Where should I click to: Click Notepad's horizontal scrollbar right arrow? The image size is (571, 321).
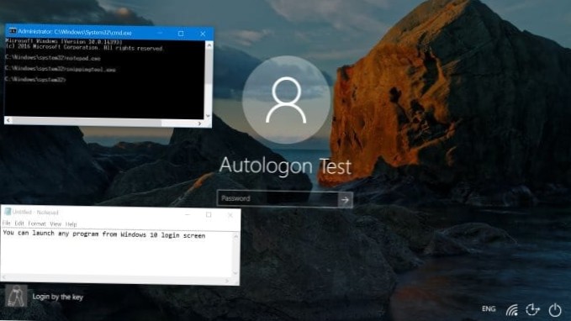[x=227, y=281]
